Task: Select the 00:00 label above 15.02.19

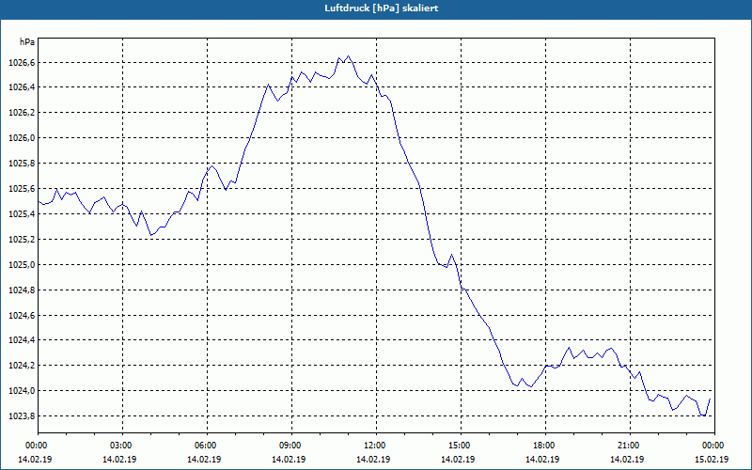Action: (714, 446)
